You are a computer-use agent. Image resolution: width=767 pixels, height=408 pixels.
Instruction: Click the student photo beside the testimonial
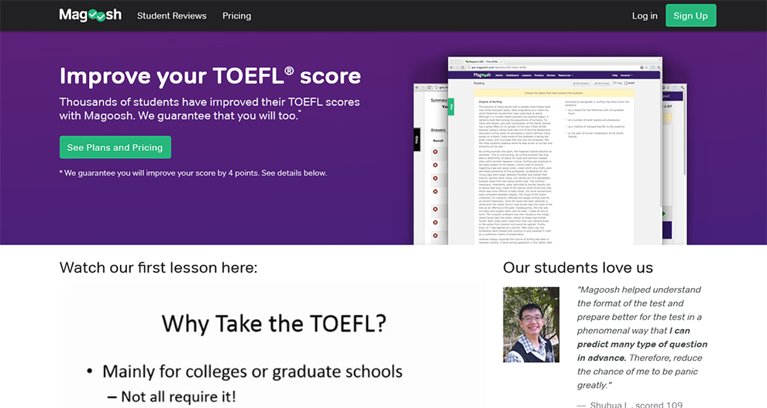[531, 325]
